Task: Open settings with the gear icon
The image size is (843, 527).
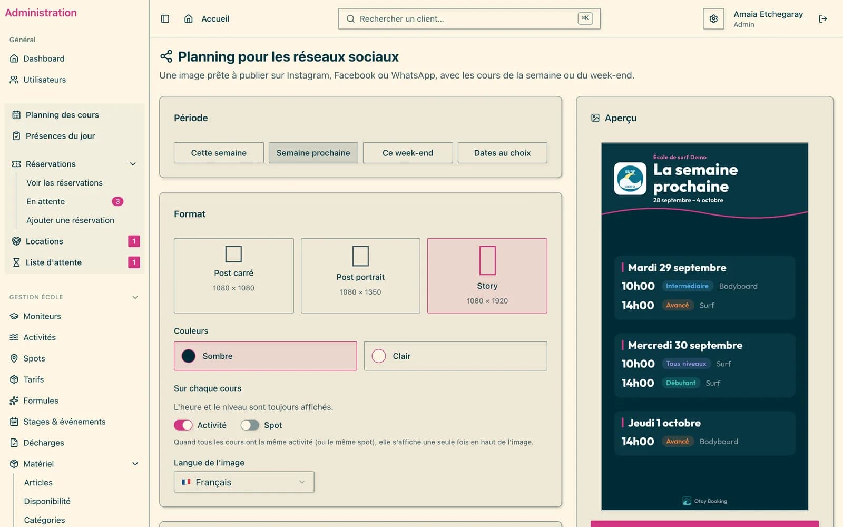Action: (713, 19)
